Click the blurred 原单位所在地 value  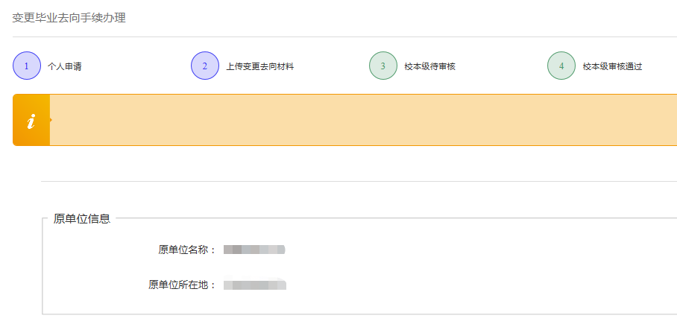pos(254,285)
